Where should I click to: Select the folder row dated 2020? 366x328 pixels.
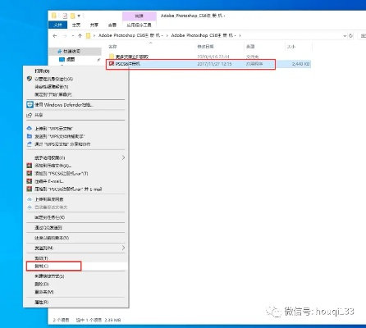208,57
